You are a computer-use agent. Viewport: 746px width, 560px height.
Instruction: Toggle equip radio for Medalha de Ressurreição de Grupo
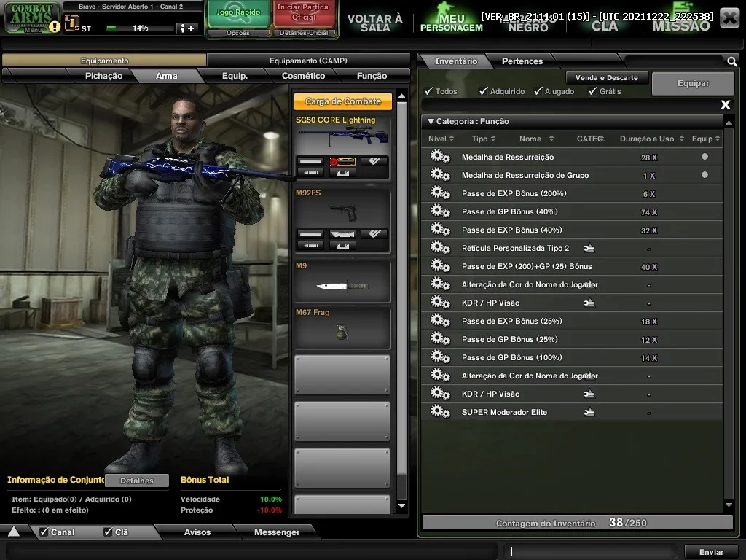pyautogui.click(x=704, y=175)
